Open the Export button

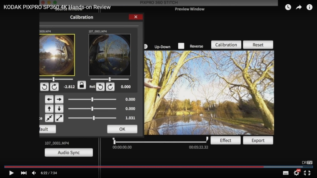click(x=258, y=140)
